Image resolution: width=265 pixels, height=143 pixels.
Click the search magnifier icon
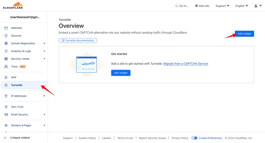[177, 6]
